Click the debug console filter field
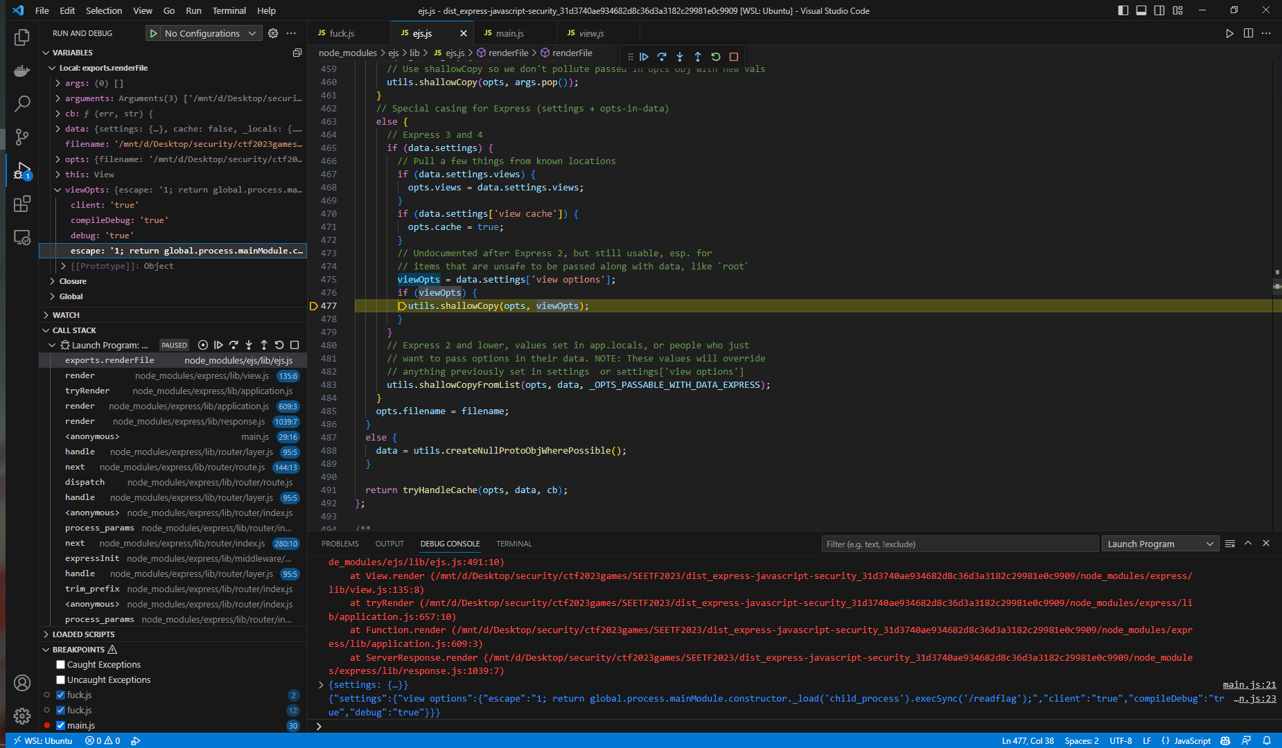Image resolution: width=1282 pixels, height=748 pixels. point(960,544)
